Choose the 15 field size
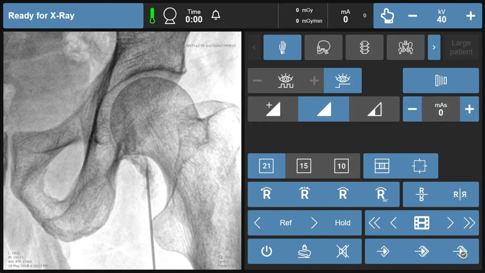 tap(304, 166)
